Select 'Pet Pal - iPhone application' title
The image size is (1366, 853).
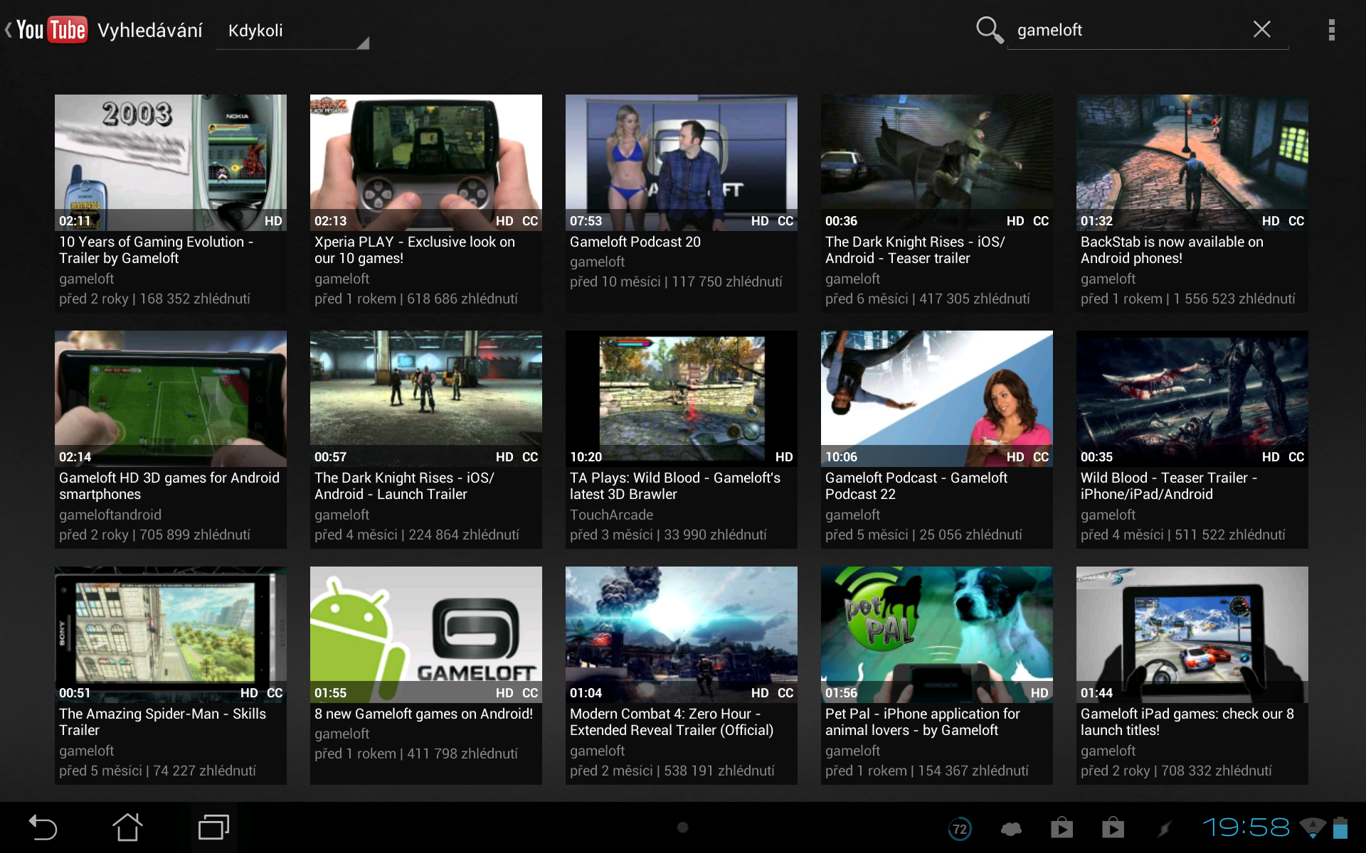(x=923, y=722)
